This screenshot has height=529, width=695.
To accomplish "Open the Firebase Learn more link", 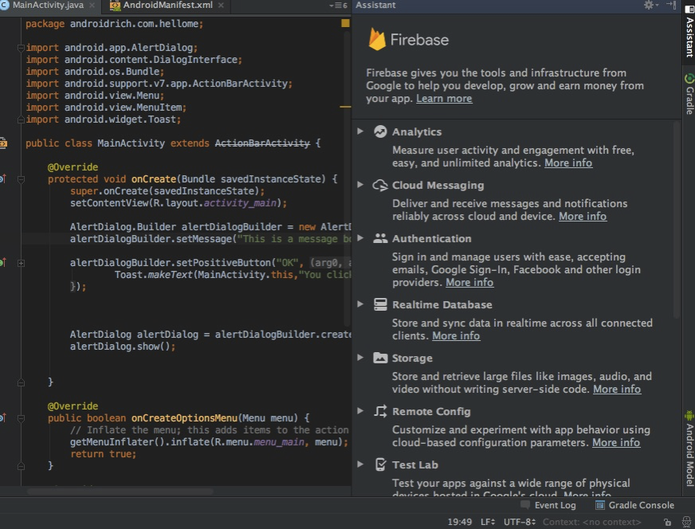I will click(x=444, y=99).
